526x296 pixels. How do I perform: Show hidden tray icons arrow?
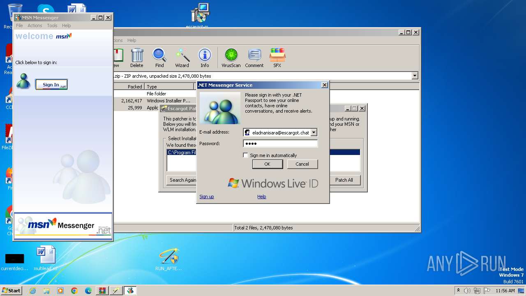[458, 291]
